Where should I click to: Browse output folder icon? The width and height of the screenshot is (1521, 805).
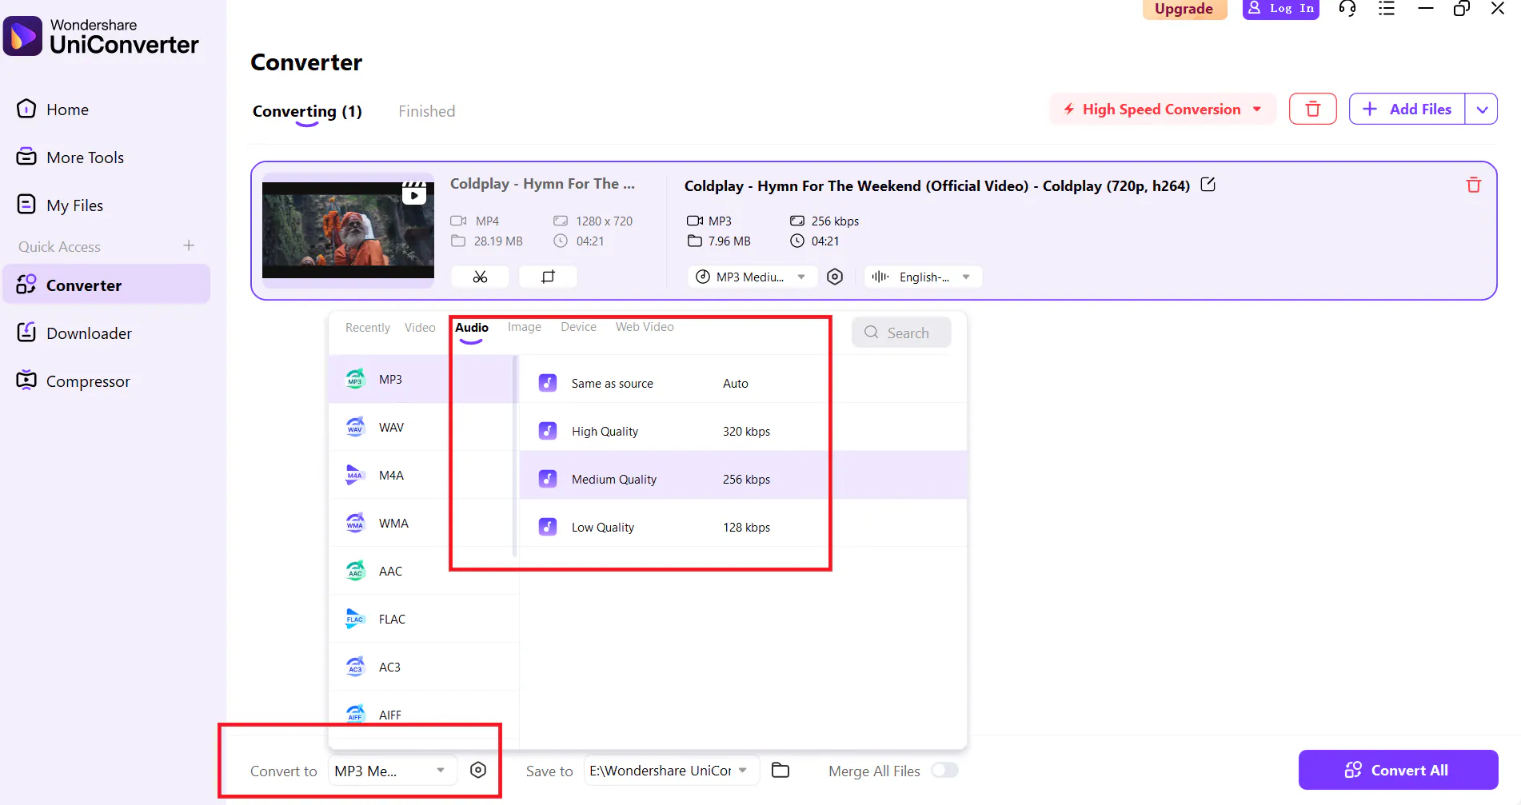[780, 770]
